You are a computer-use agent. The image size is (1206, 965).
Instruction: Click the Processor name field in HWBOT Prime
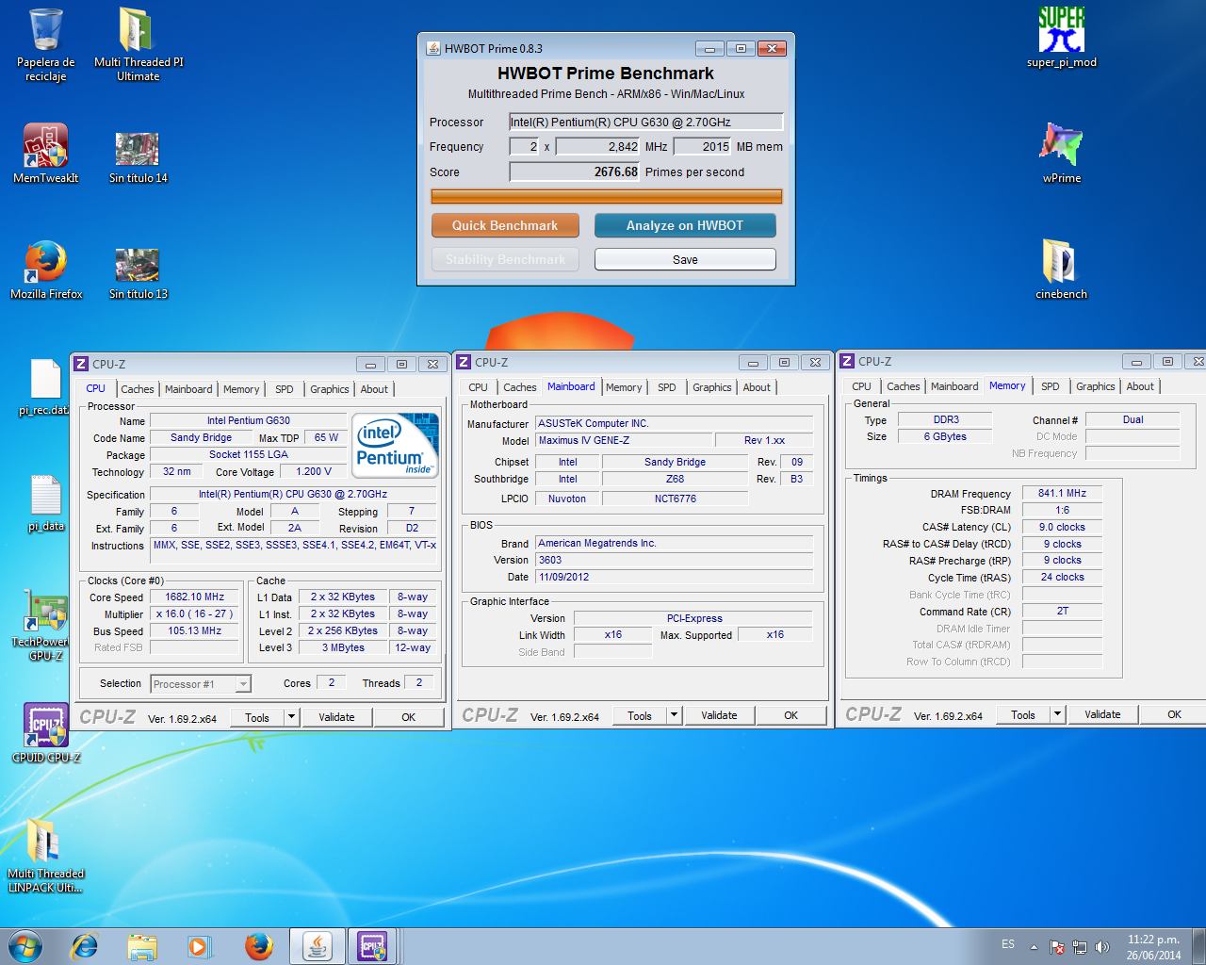[x=645, y=122]
